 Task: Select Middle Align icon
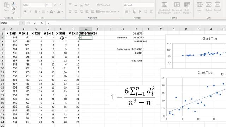point(76,5)
